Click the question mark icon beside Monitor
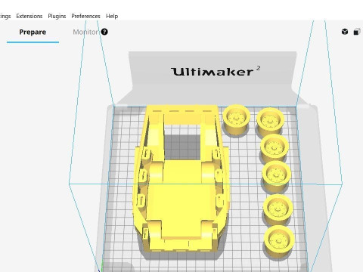Screen dimensions: 363x272 104,32
